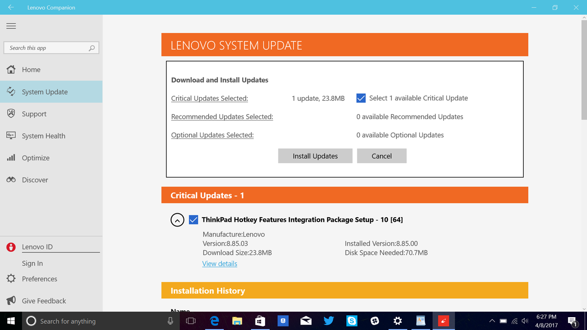Show hidden system tray icons

tap(492, 321)
